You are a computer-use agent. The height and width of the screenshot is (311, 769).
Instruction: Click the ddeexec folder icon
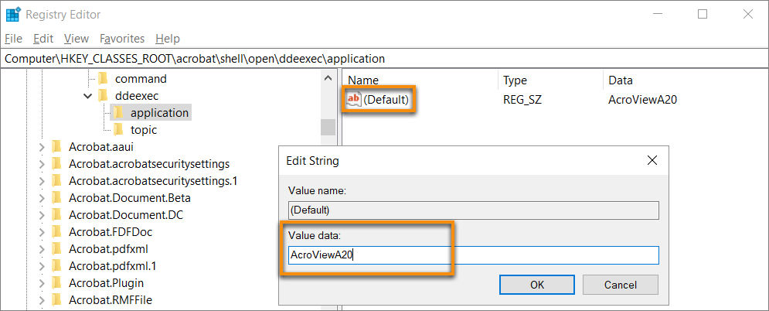pos(103,96)
